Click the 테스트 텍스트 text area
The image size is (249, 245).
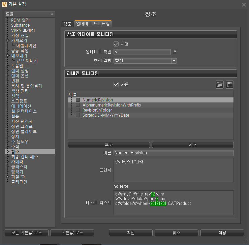(x=174, y=203)
